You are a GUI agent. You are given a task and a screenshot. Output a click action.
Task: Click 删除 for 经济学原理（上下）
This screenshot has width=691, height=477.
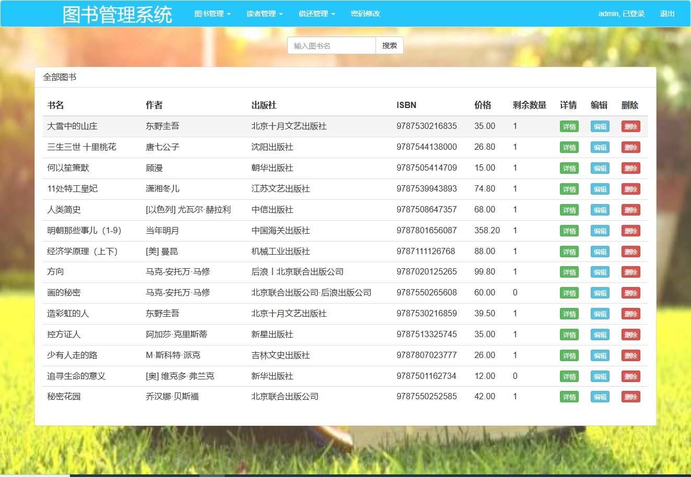630,251
